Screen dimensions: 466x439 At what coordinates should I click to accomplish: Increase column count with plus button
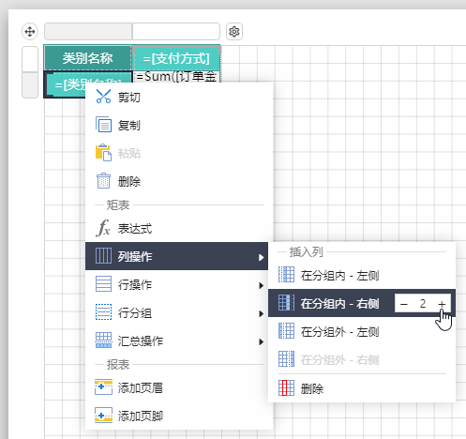tap(442, 304)
